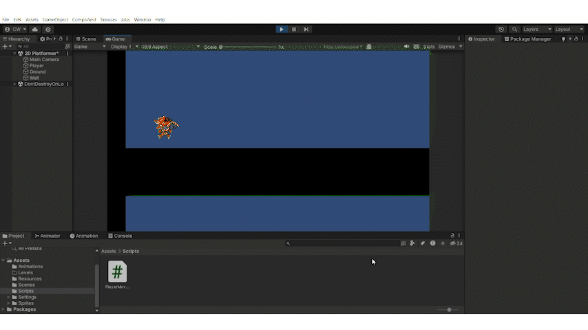This screenshot has height=330, width=588.
Task: Open Unity Cloud icon in toolbar
Action: (35, 29)
